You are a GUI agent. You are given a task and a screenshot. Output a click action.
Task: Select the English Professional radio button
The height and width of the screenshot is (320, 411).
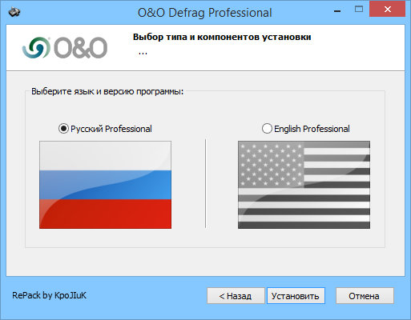[267, 129]
